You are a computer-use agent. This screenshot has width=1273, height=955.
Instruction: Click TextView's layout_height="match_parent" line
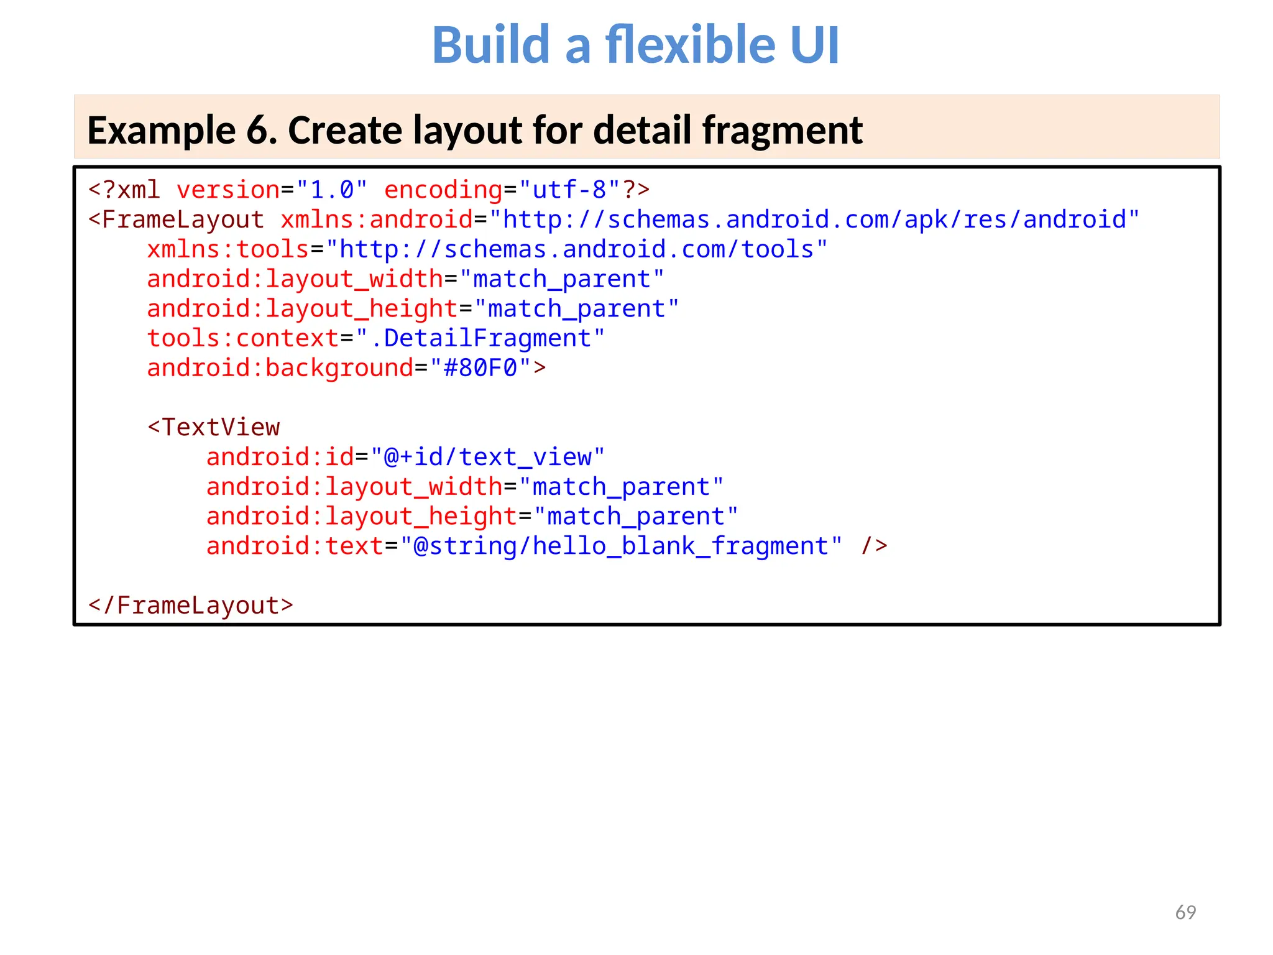(472, 517)
